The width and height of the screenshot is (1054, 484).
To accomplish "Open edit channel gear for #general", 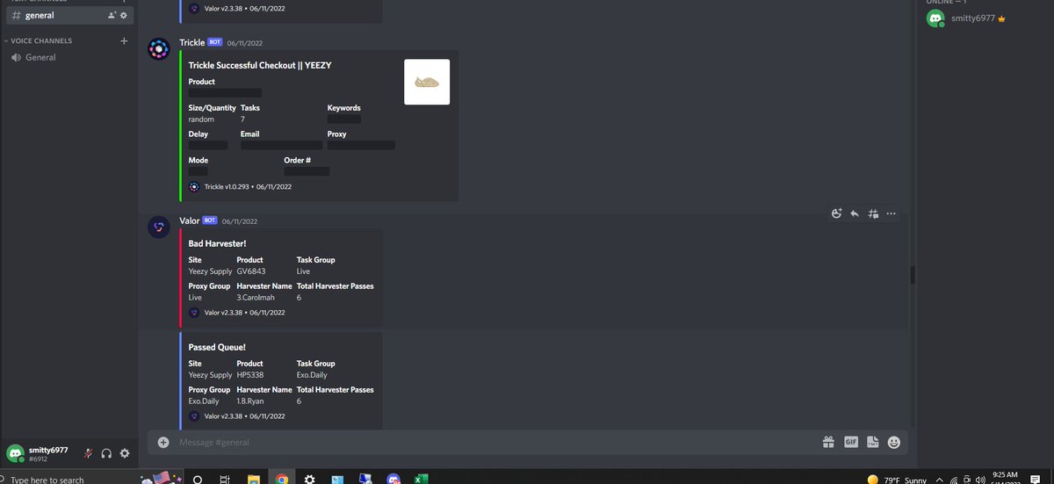I will point(123,16).
